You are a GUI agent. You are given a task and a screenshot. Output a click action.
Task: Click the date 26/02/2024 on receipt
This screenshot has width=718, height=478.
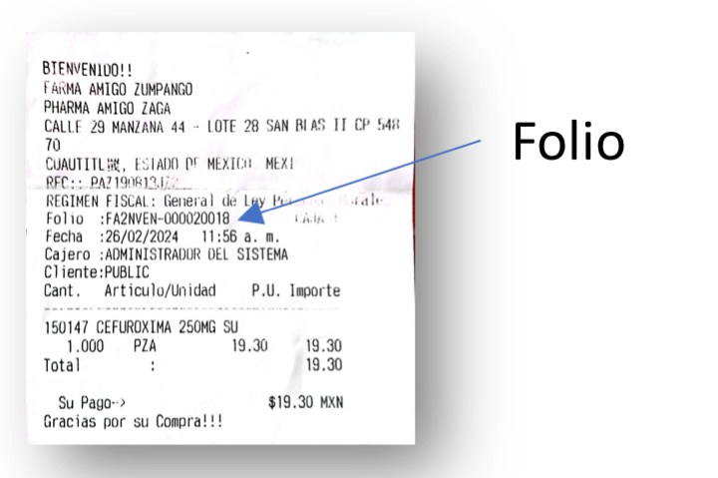[142, 237]
